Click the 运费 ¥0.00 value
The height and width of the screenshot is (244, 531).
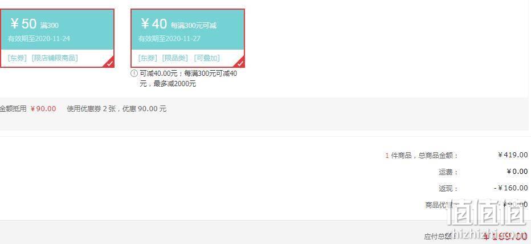pos(517,172)
